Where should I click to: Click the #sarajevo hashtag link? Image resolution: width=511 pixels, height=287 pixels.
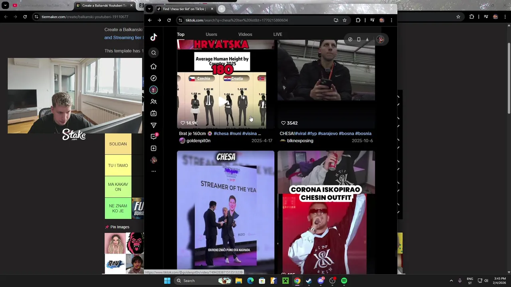328,134
